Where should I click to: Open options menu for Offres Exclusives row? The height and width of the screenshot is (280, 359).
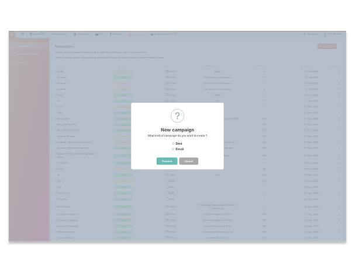point(339,232)
